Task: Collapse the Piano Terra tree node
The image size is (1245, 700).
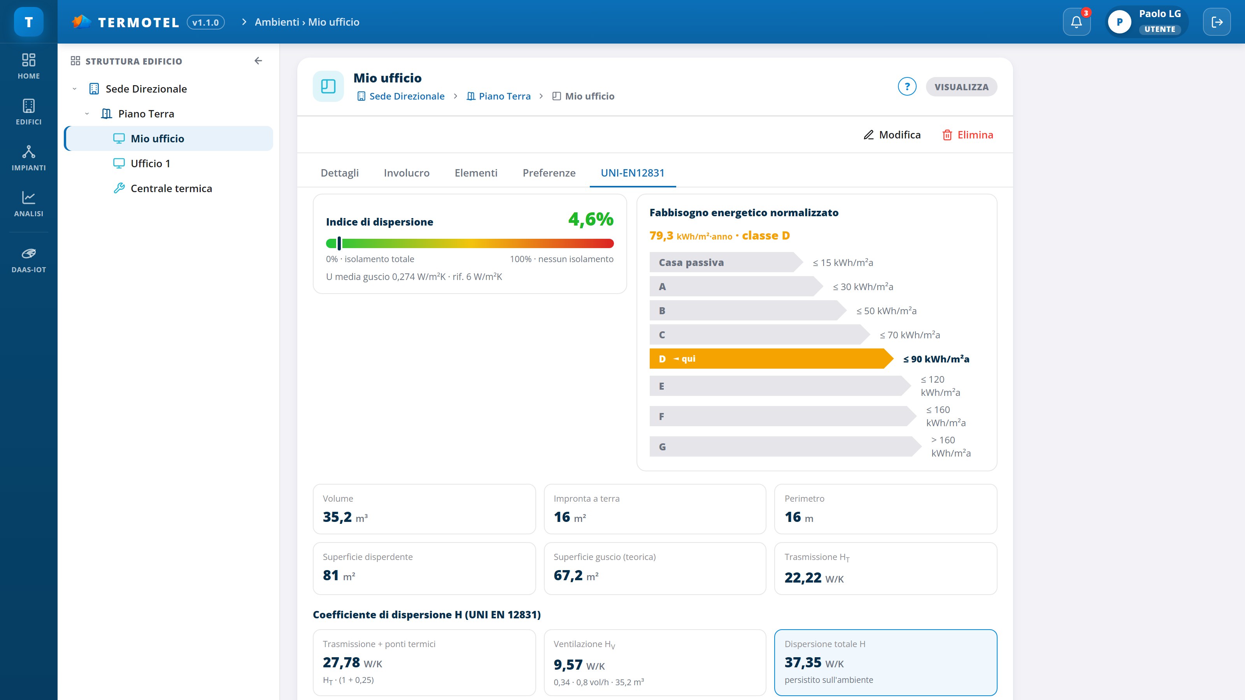Action: click(87, 114)
